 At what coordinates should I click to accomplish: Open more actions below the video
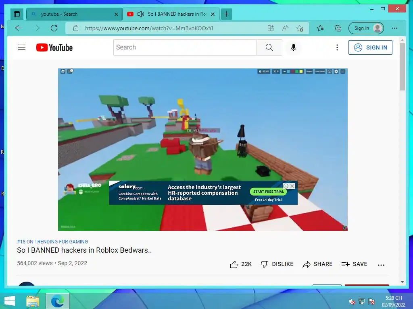click(381, 265)
